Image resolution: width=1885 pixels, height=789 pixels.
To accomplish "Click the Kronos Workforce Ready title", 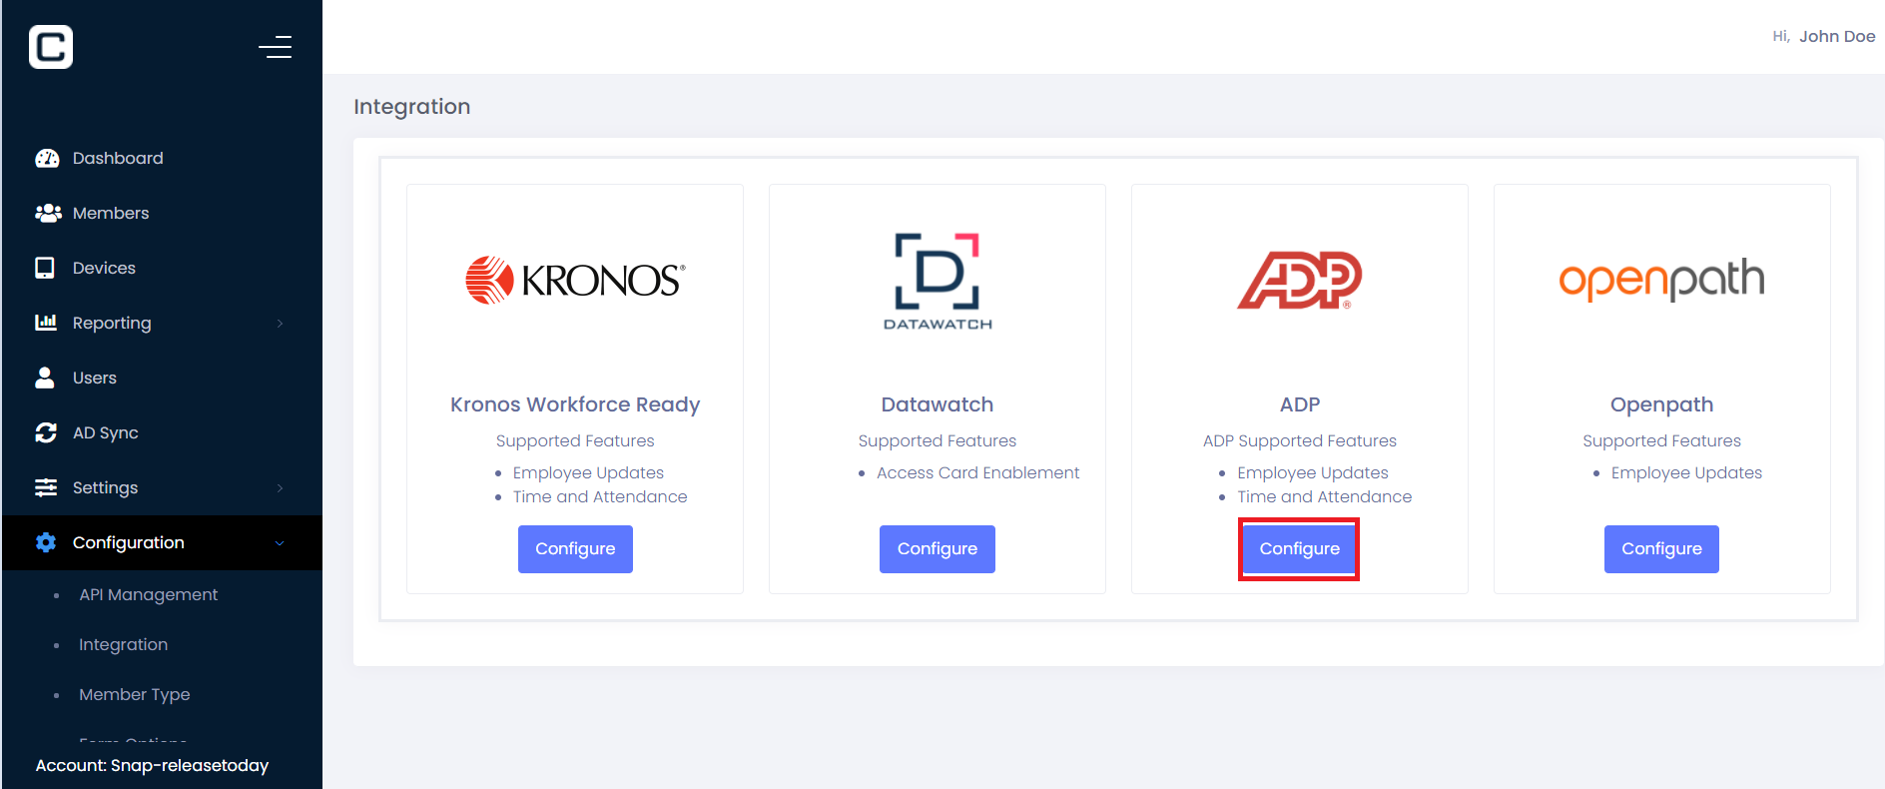I will pyautogui.click(x=575, y=404).
